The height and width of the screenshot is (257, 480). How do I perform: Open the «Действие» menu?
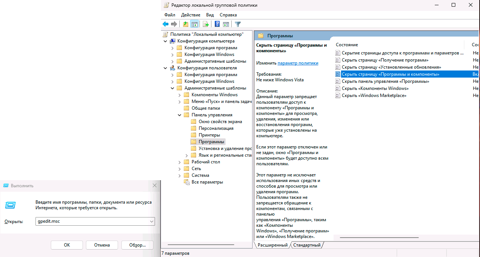click(191, 15)
